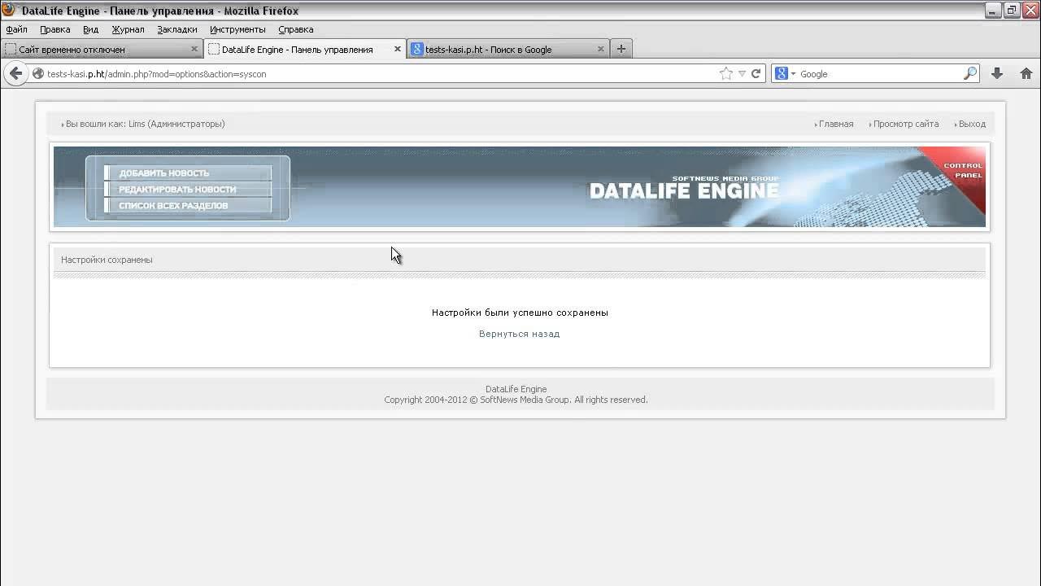Open a new tab with plus button

(x=621, y=49)
